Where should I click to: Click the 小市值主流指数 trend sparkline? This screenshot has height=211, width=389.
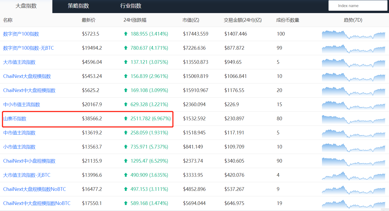tap(353, 147)
